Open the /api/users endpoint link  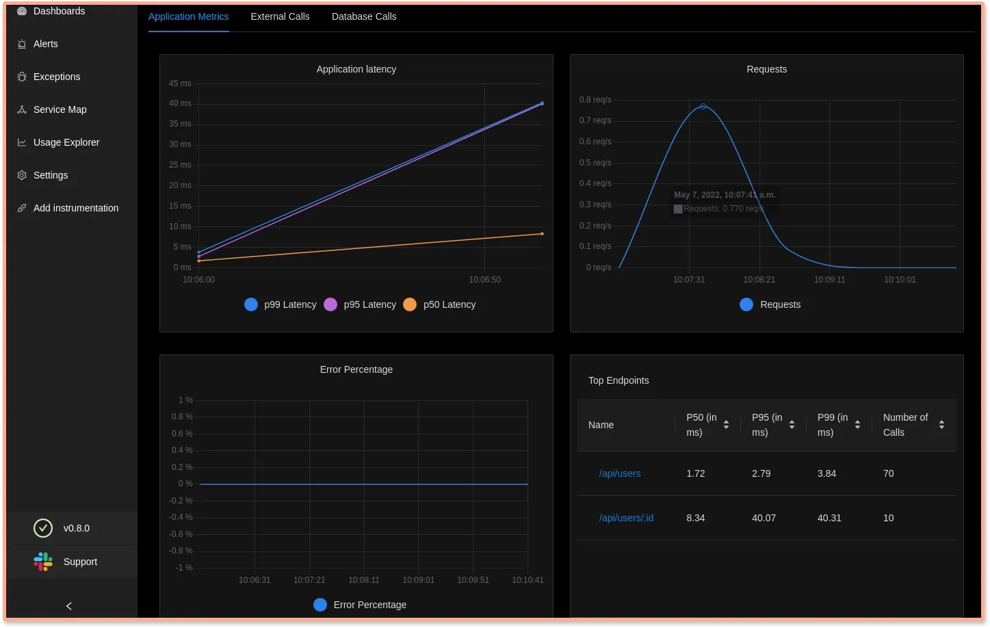pos(620,473)
